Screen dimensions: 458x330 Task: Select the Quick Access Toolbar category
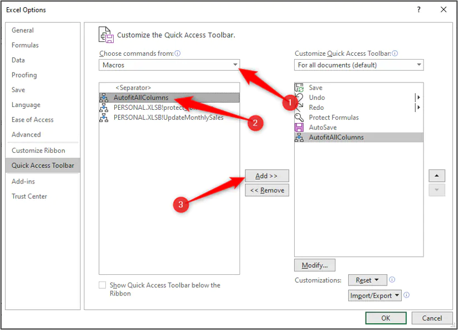[x=43, y=166]
